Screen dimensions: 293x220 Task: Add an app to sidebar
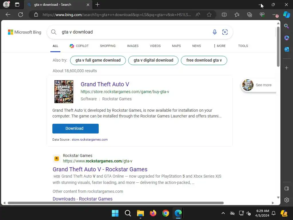pos(287,68)
